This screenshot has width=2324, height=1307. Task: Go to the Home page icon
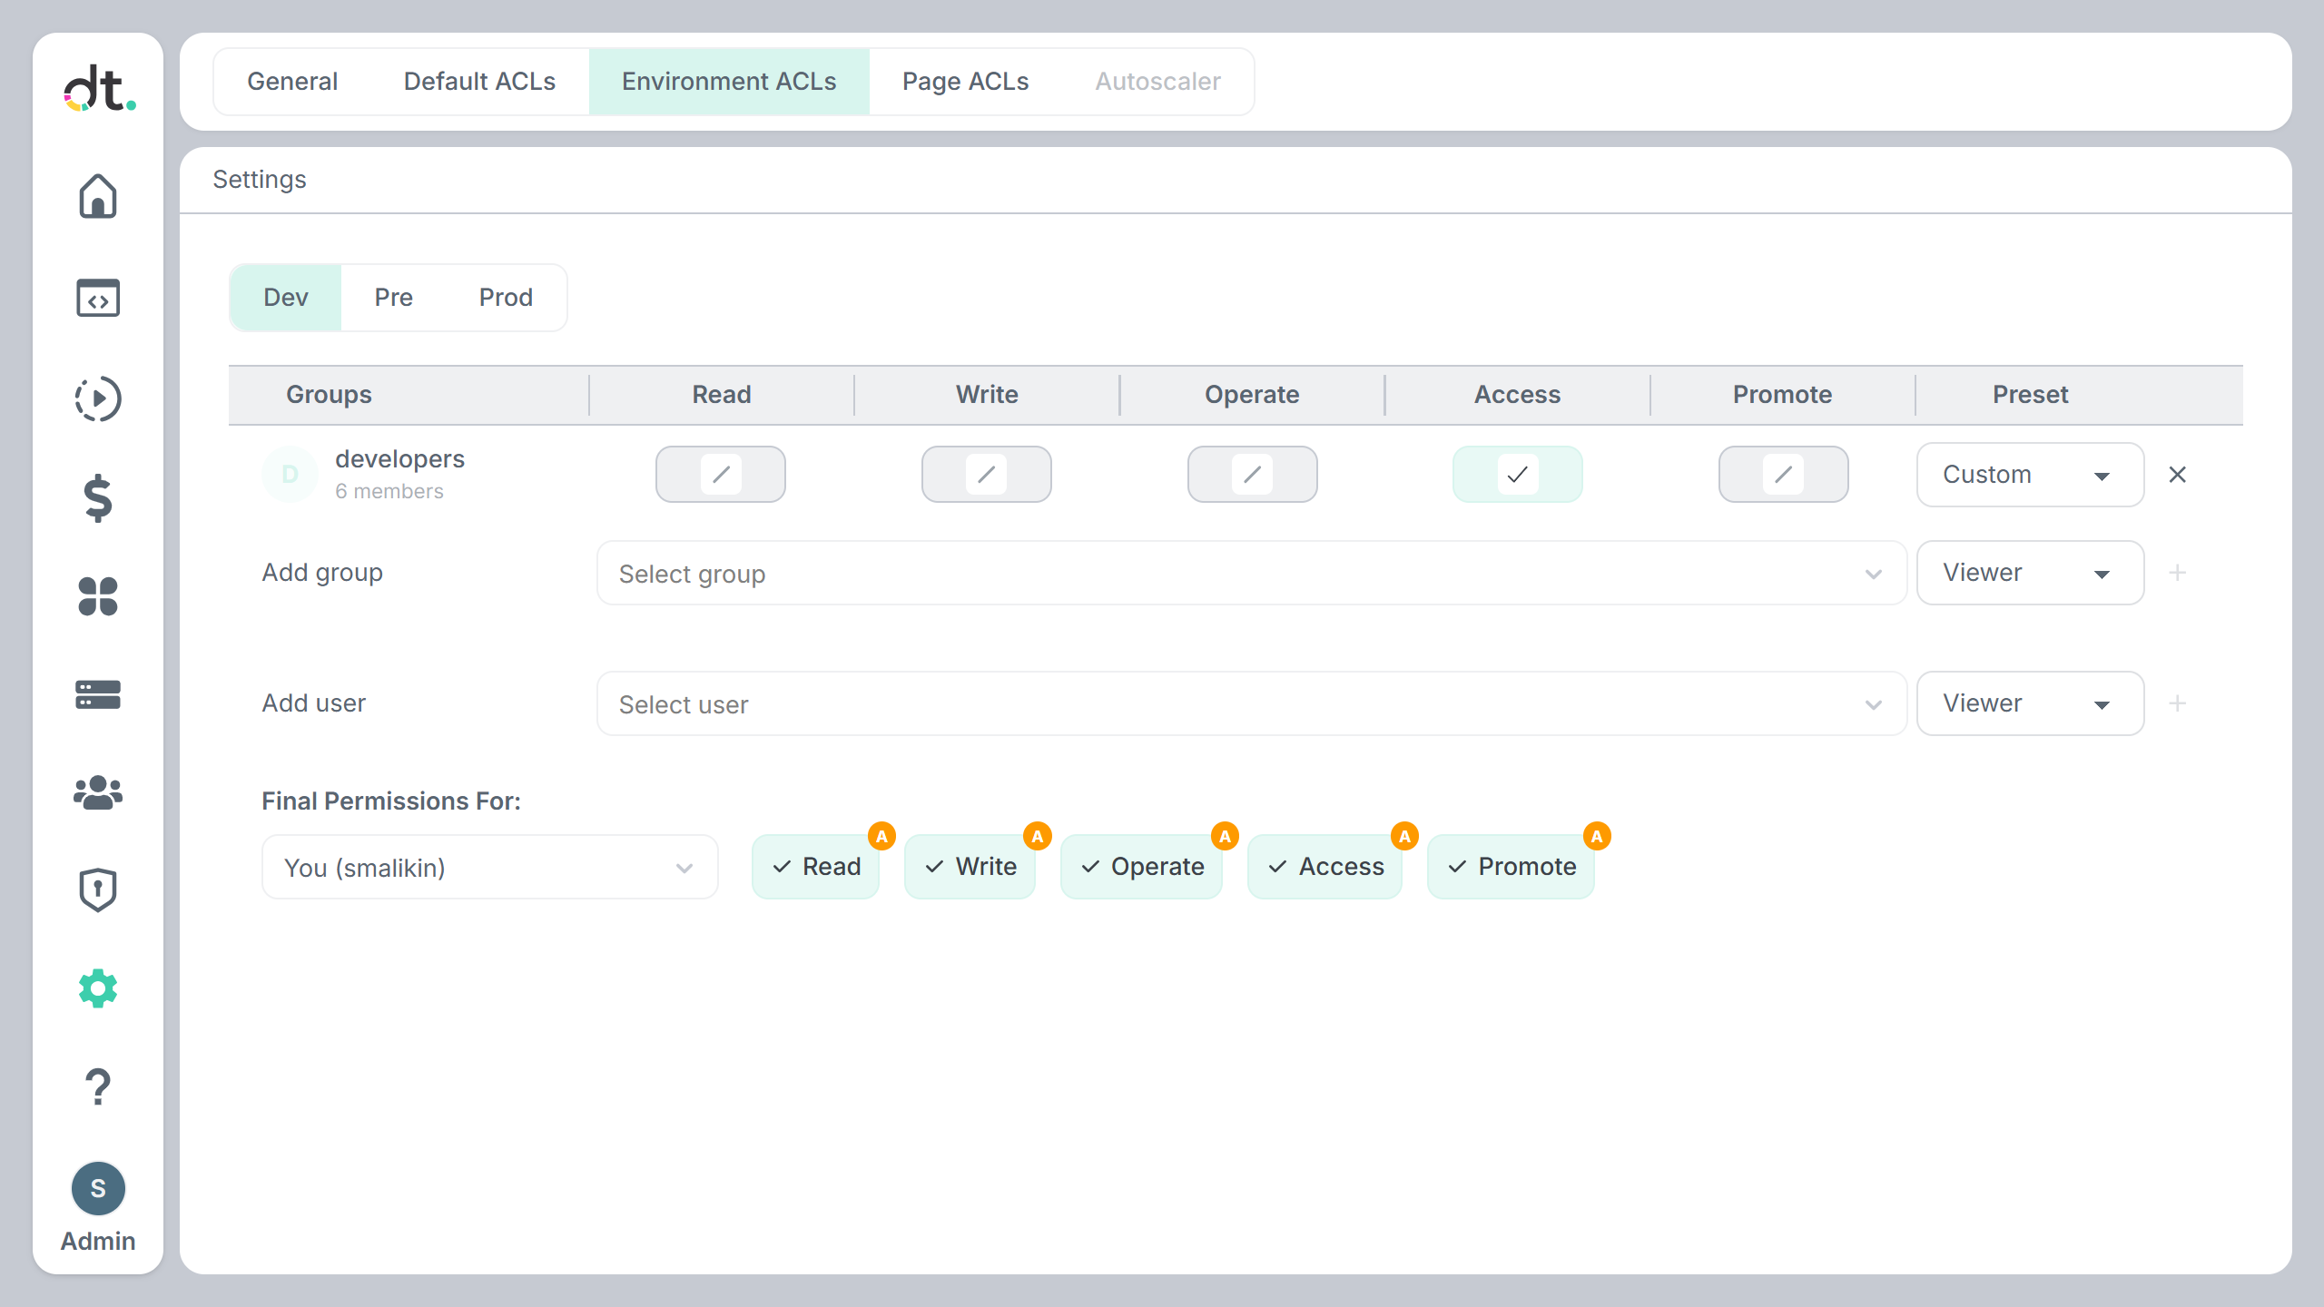click(98, 196)
